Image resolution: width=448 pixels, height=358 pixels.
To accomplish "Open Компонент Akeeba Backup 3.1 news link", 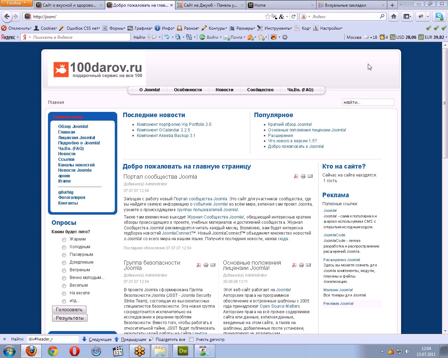I will click(166, 136).
